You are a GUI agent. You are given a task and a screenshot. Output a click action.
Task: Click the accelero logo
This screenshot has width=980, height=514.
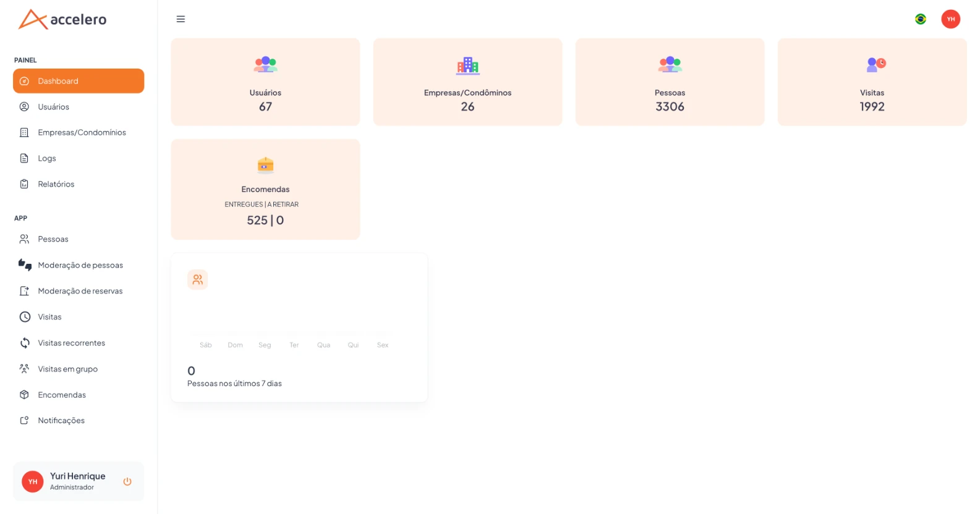(62, 19)
